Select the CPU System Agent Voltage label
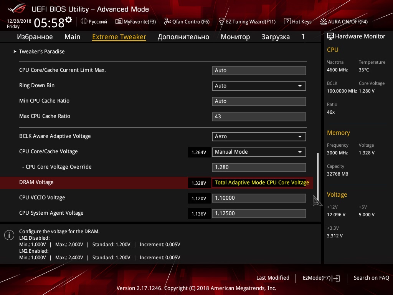Viewport: 393px width, 295px height. click(51, 213)
